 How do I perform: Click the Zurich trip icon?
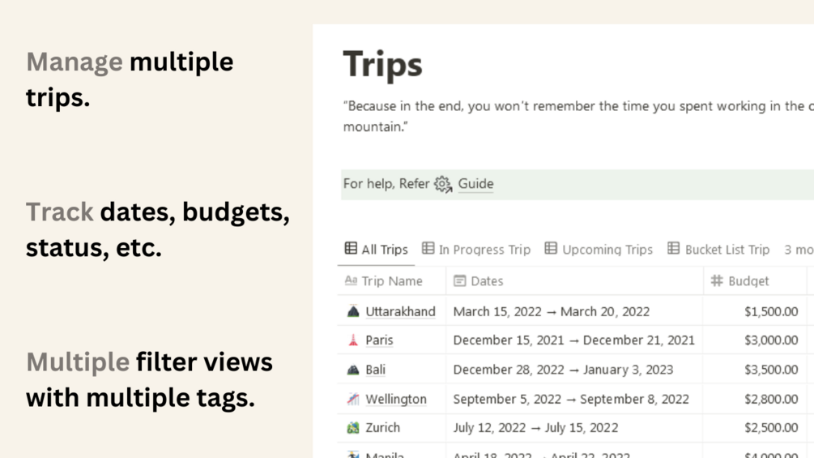click(353, 427)
